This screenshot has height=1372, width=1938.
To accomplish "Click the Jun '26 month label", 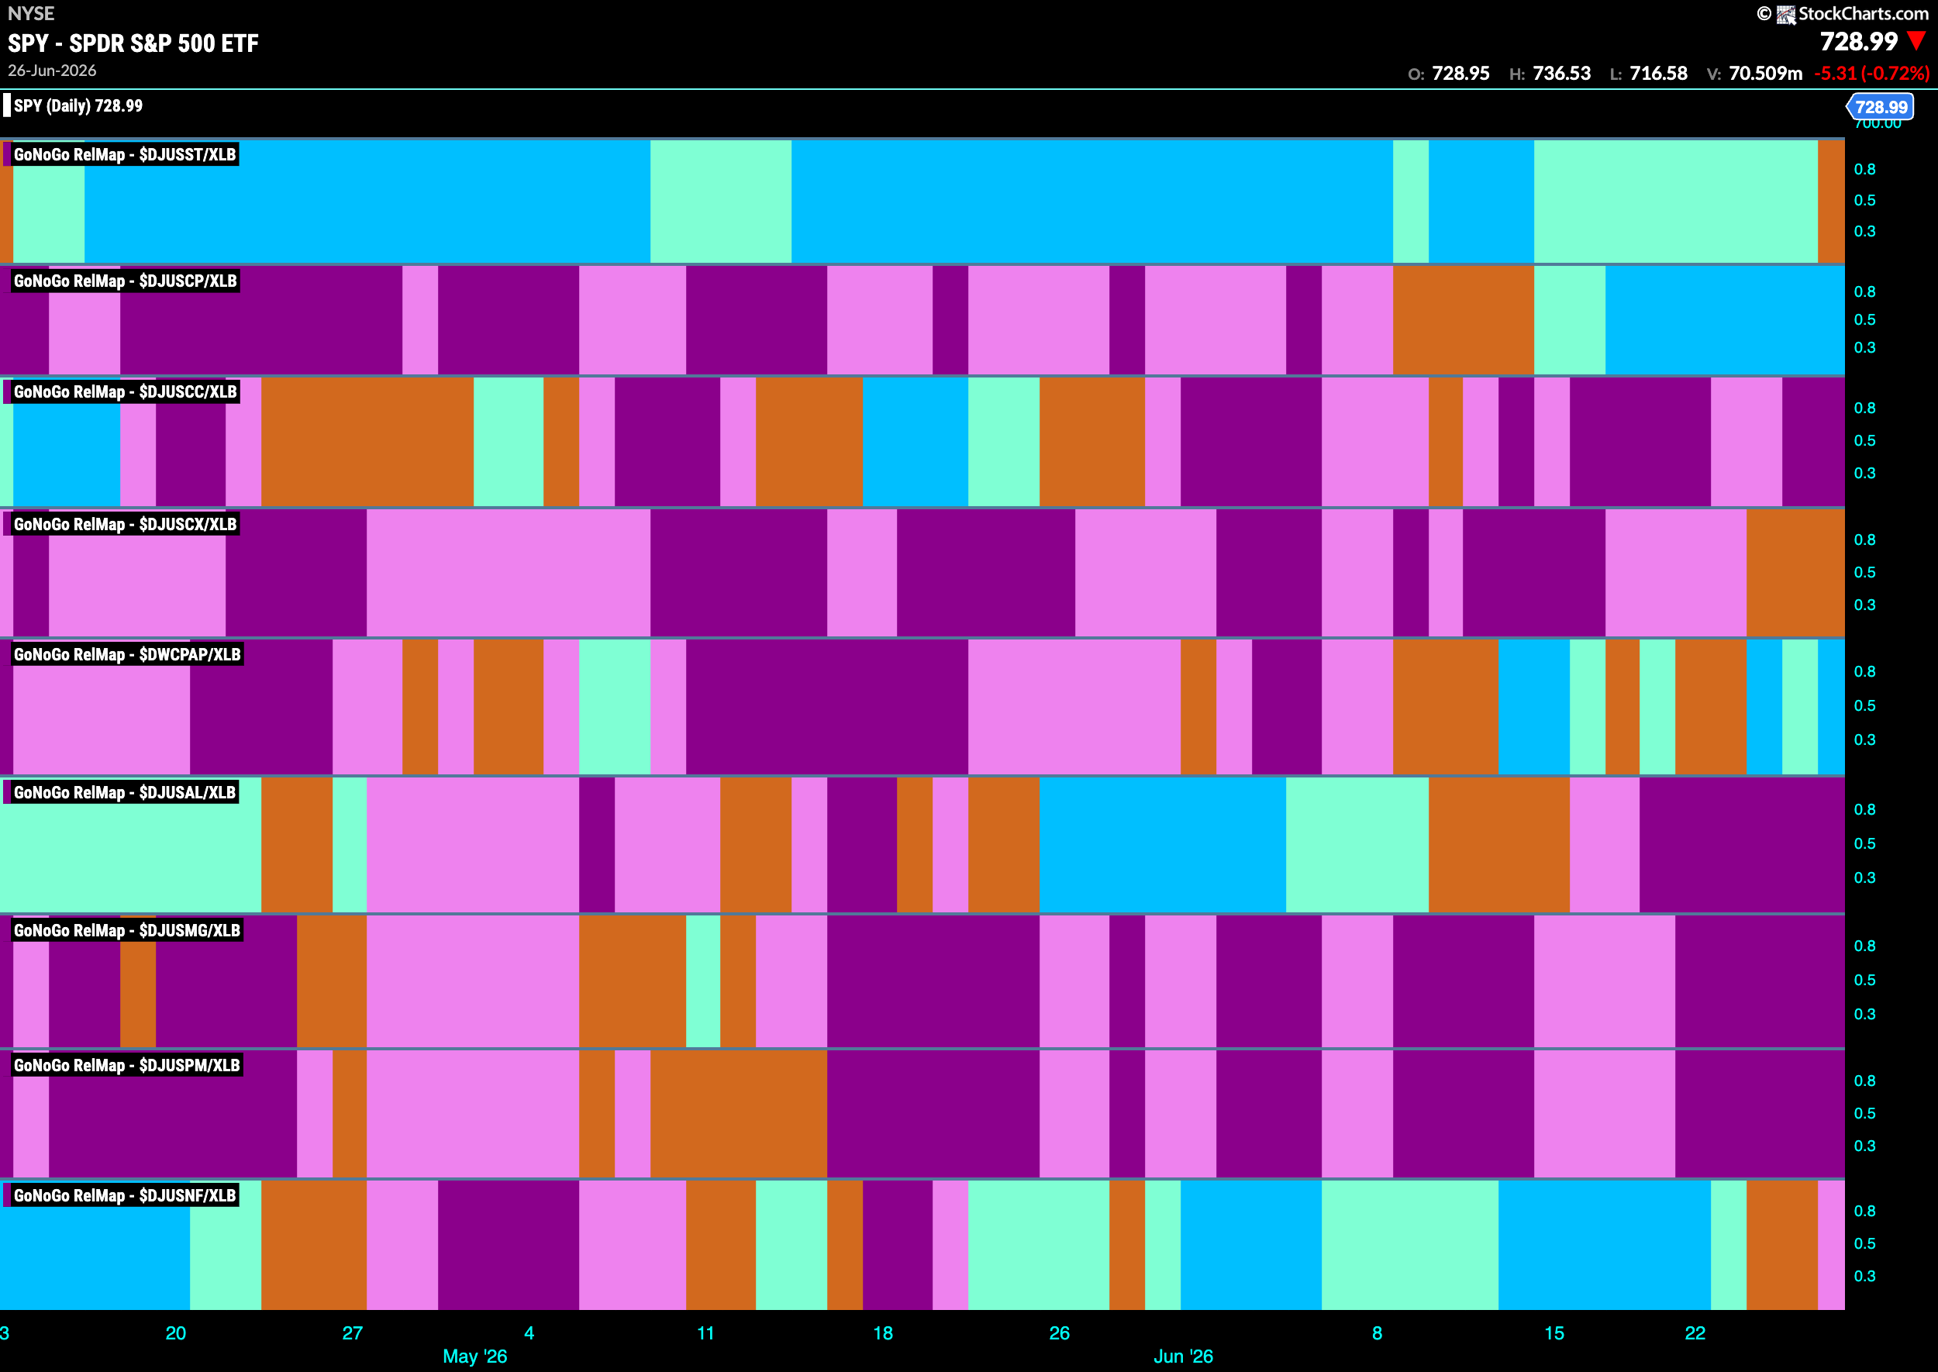I will coord(1183,1356).
